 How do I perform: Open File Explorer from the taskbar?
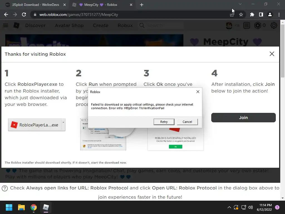coord(21,207)
